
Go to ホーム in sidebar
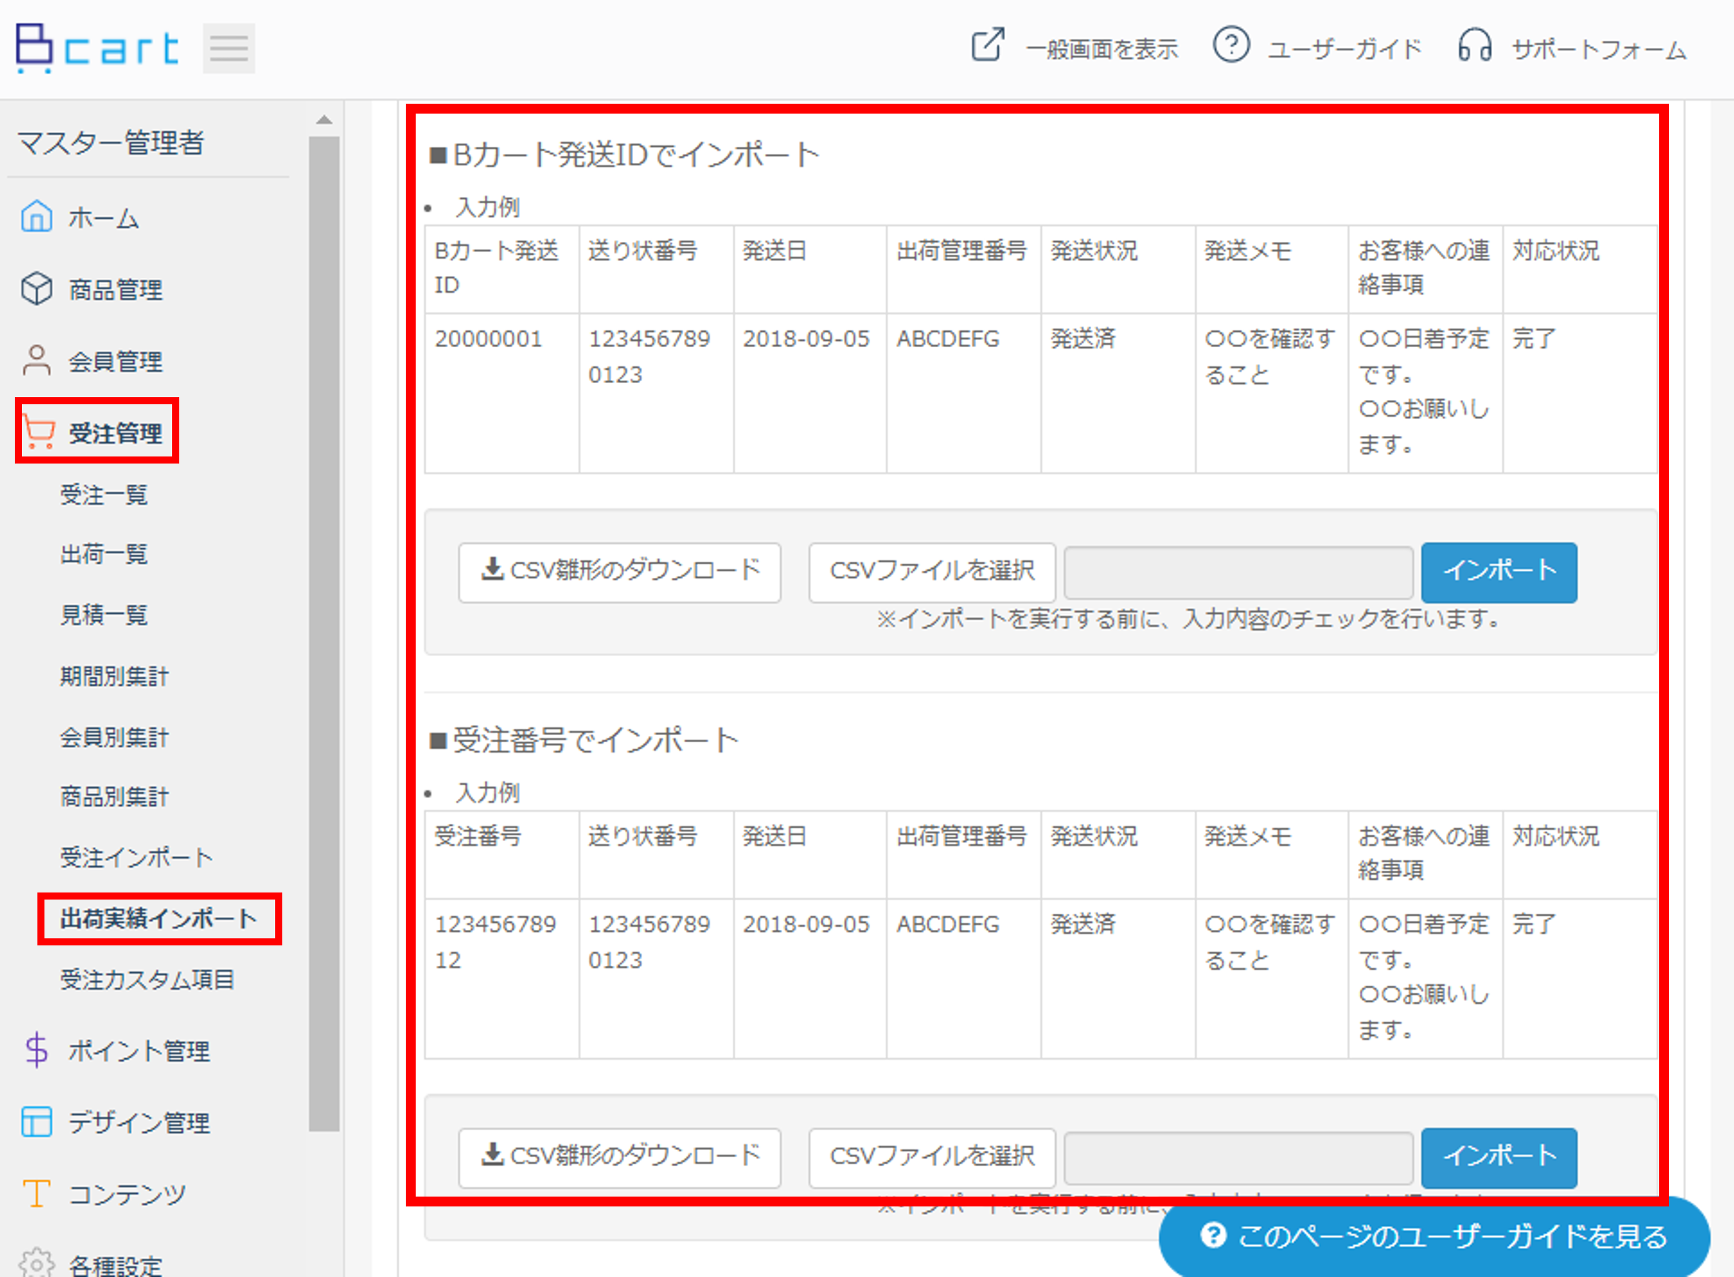tap(104, 219)
